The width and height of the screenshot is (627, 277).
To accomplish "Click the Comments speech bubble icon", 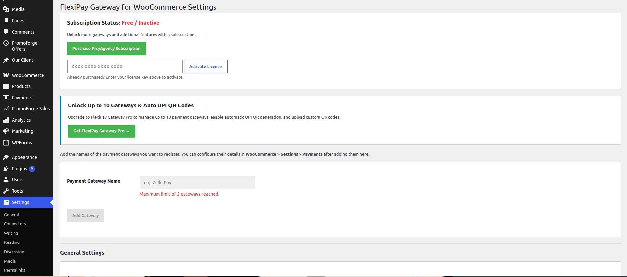I will pos(6,32).
